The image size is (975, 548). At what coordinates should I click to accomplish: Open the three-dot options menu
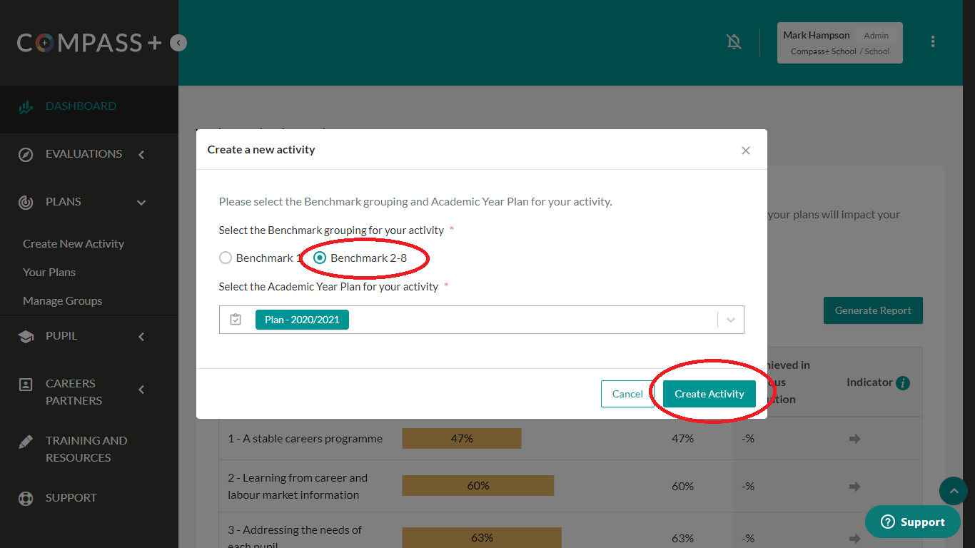pos(932,42)
